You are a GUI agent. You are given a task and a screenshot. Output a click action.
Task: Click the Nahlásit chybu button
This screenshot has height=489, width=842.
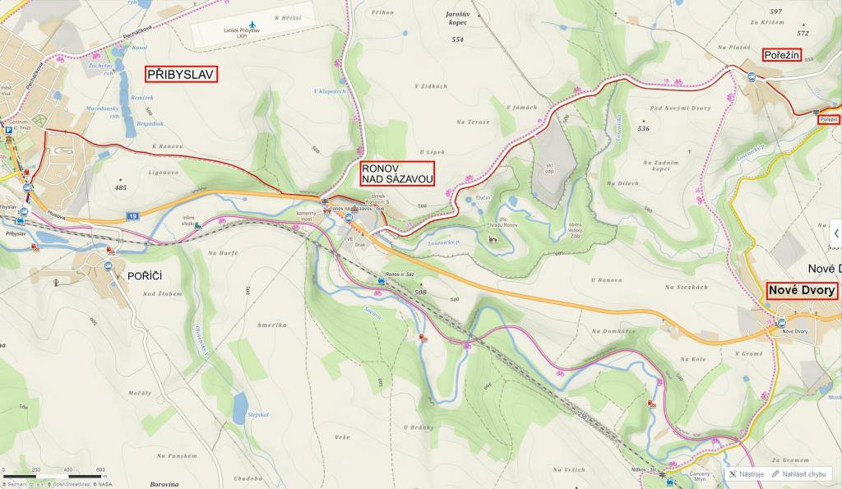point(798,474)
